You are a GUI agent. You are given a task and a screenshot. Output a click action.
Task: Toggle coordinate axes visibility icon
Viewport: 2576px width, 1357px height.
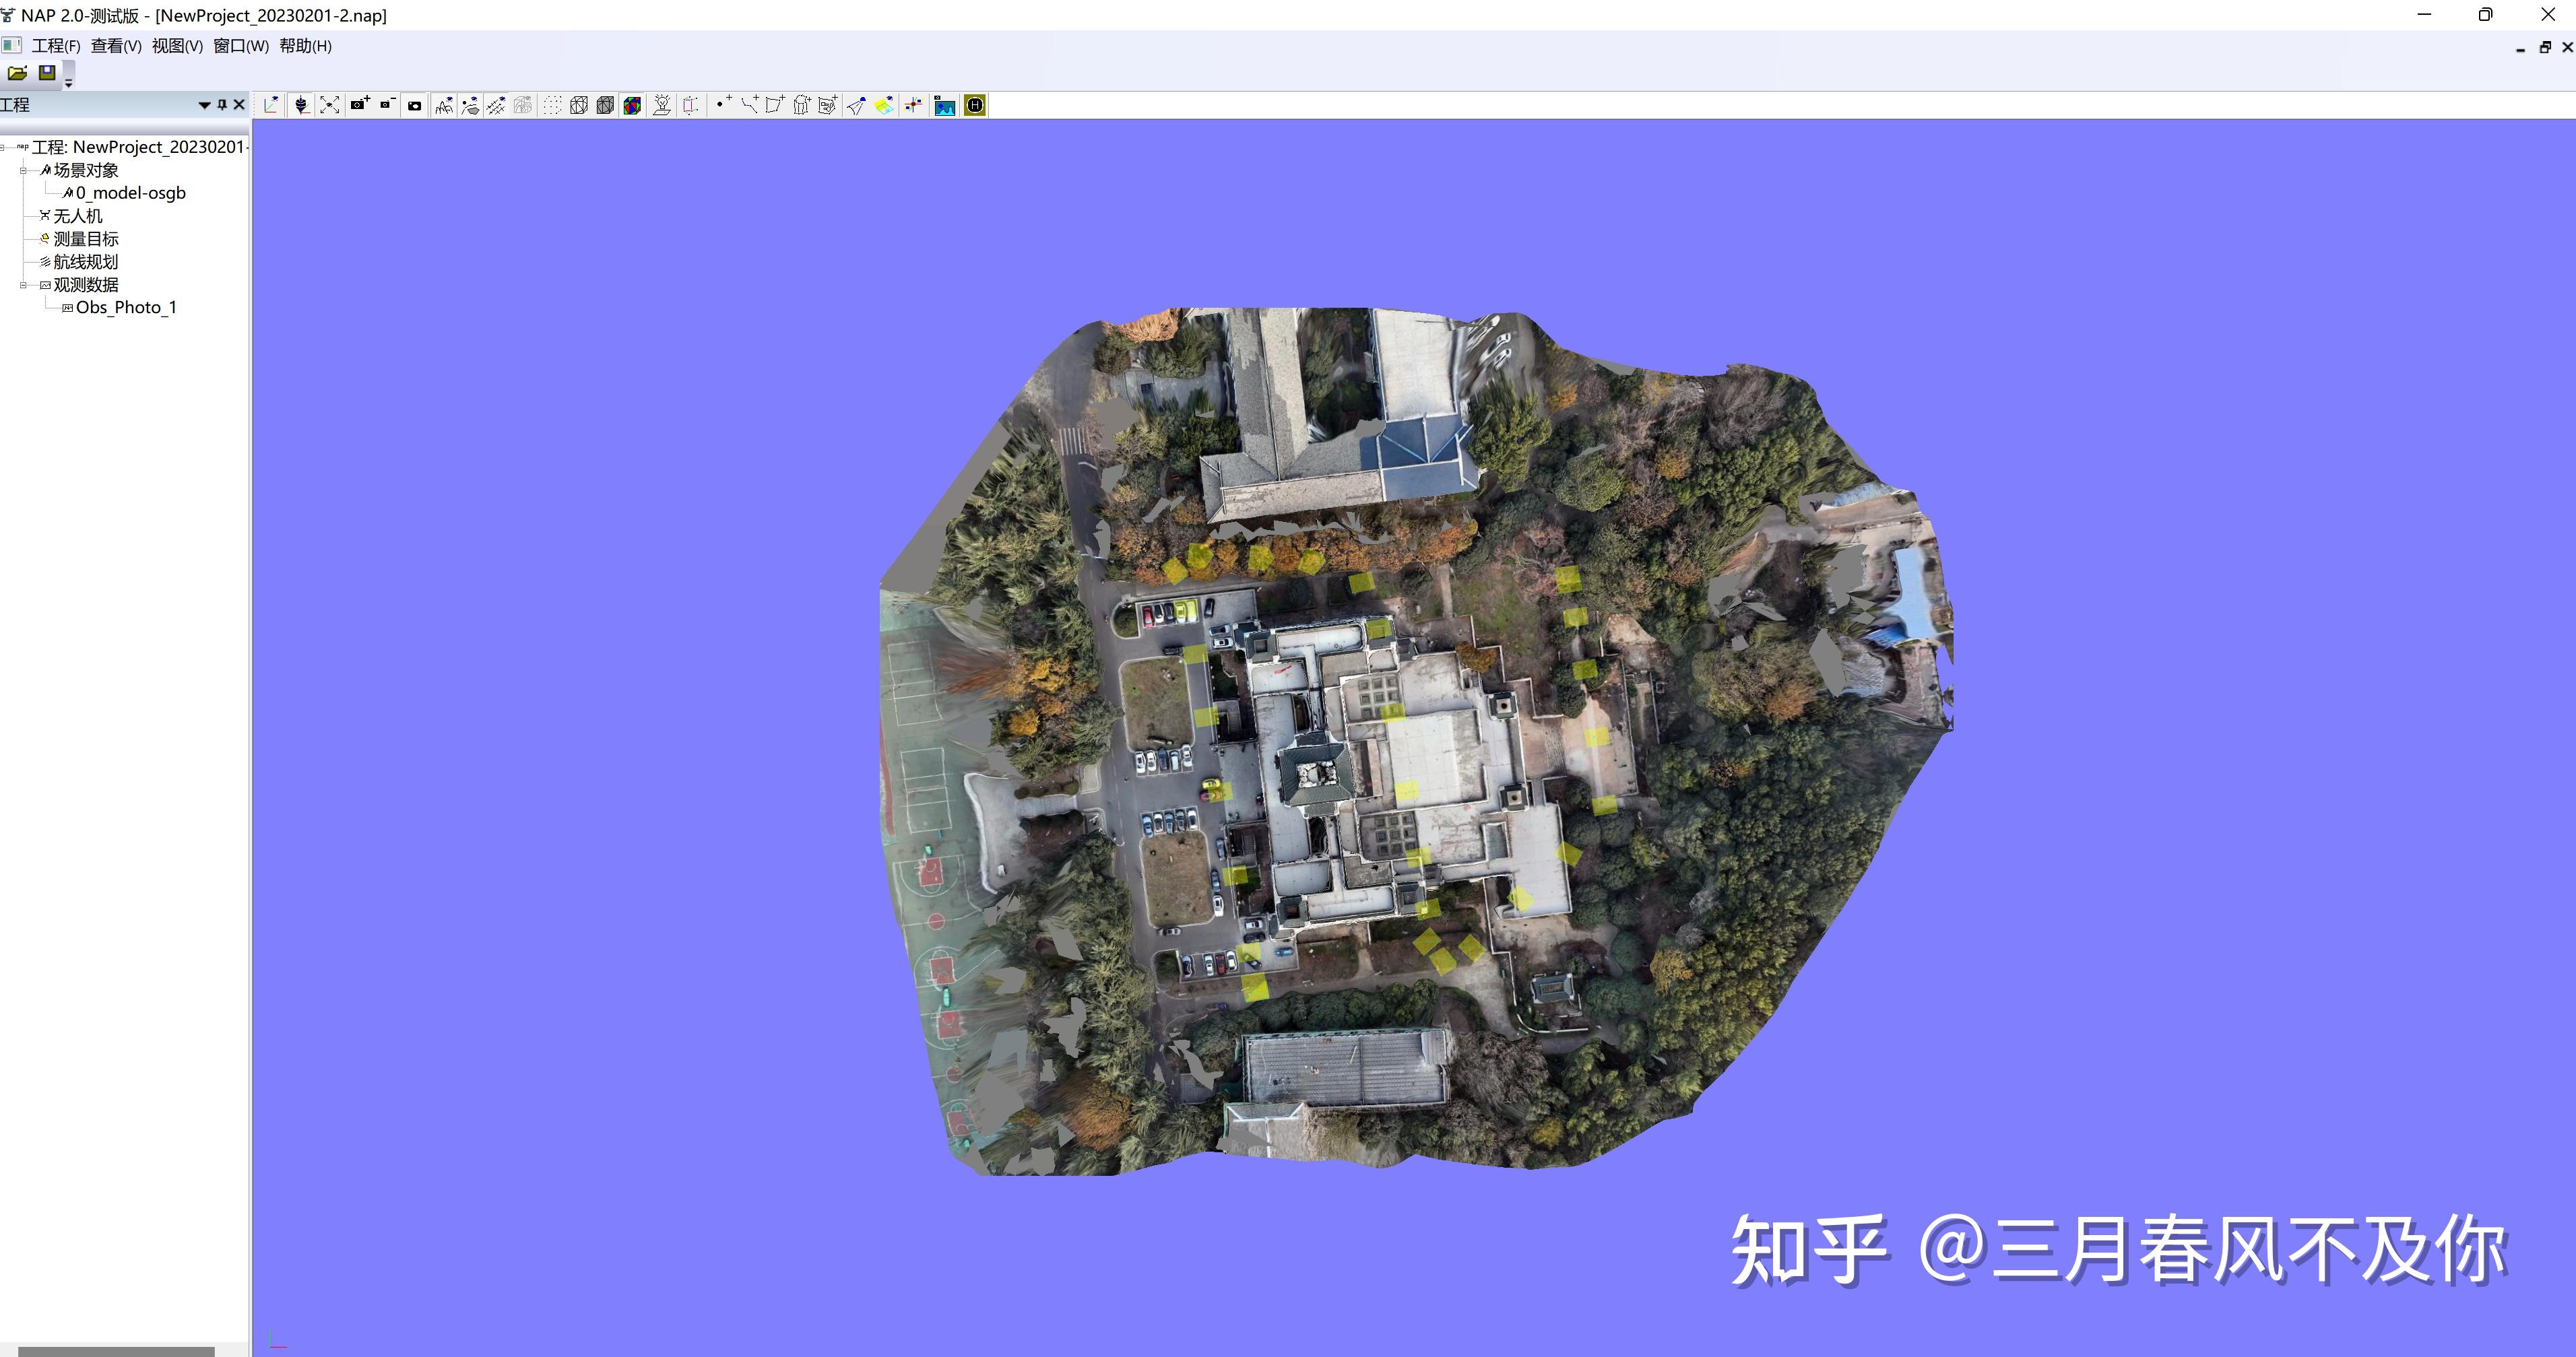point(271,105)
